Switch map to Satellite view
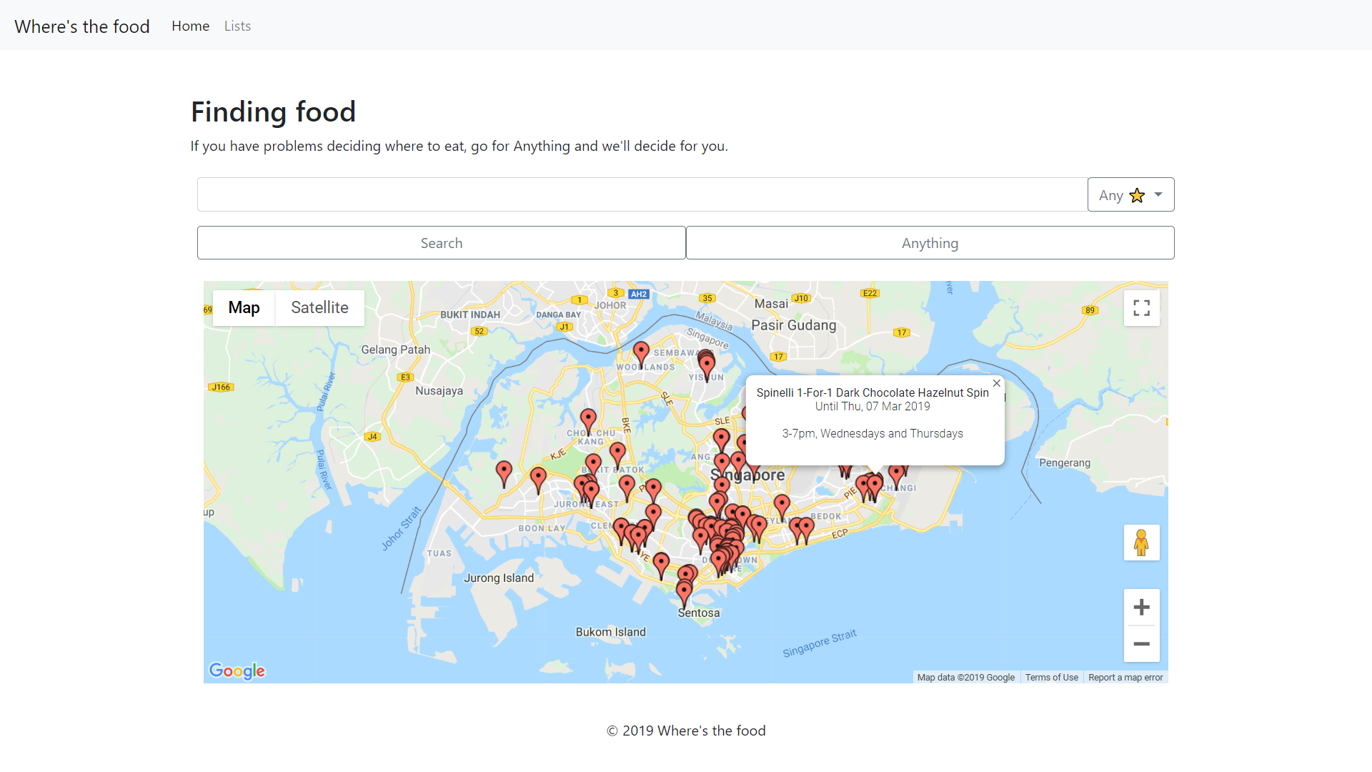 pos(319,308)
